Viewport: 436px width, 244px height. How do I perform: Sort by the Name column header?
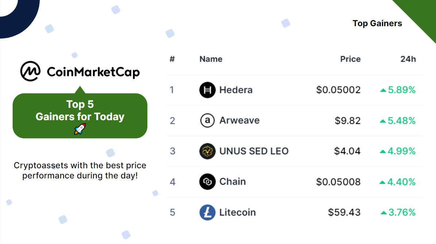pyautogui.click(x=211, y=59)
